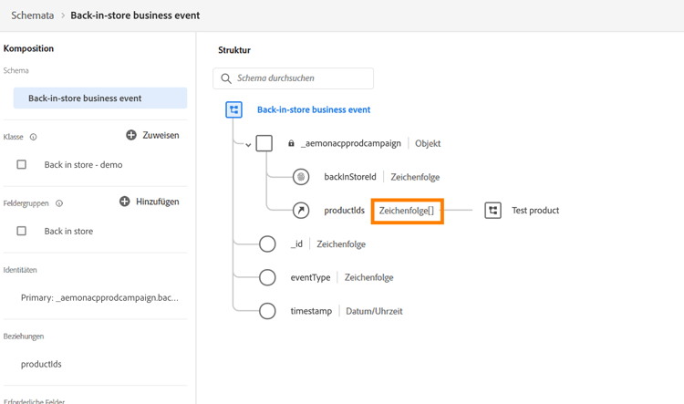684x404 pixels.
Task: Select Back-in-store business event in Komposition panel
Action: pyautogui.click(x=99, y=98)
